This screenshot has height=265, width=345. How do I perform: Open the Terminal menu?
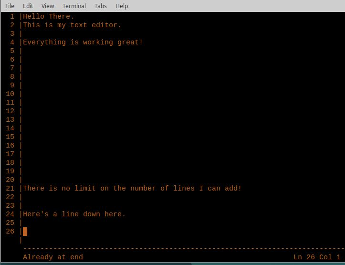[74, 6]
